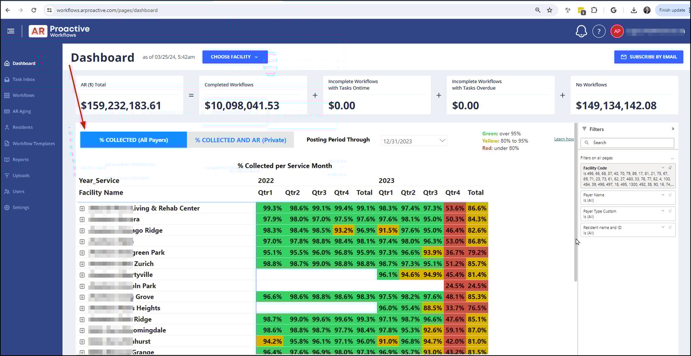The width and height of the screenshot is (691, 356).
Task: Bookmark page with the star icon
Action: (549, 10)
